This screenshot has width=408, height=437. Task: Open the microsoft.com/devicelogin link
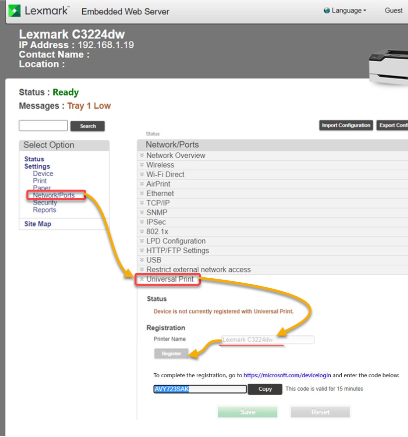point(287,375)
